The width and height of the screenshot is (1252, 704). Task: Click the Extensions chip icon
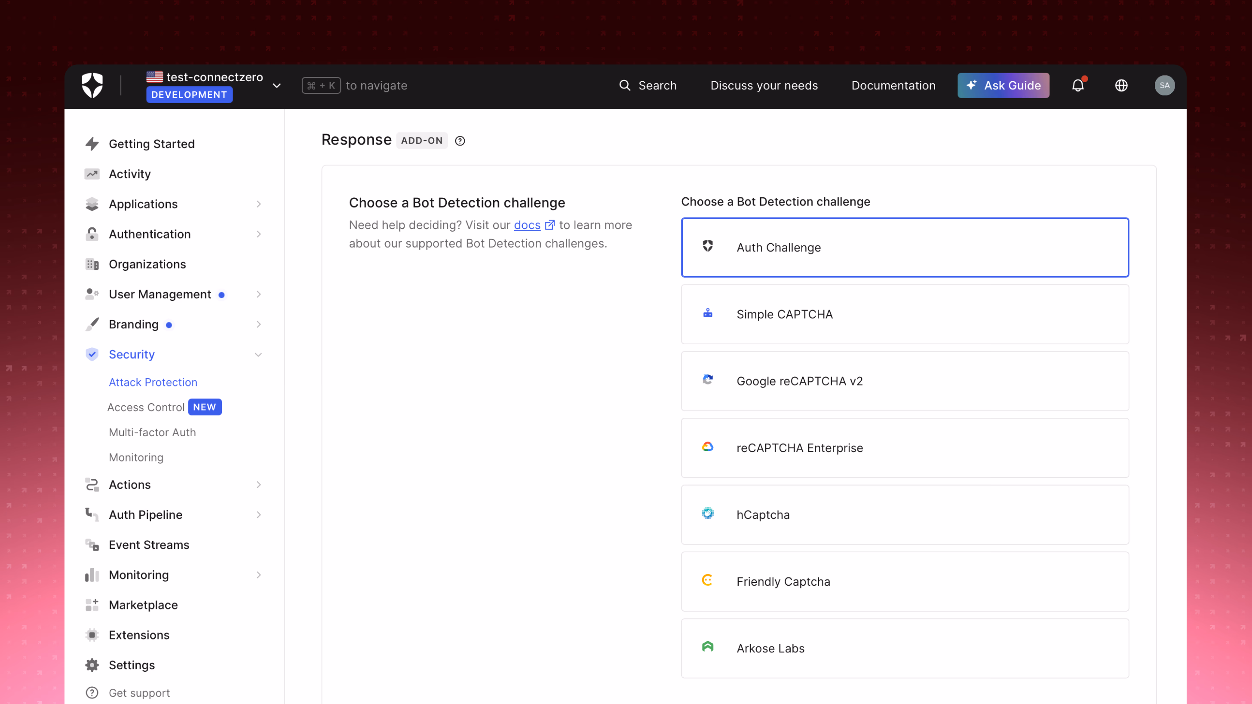point(92,636)
